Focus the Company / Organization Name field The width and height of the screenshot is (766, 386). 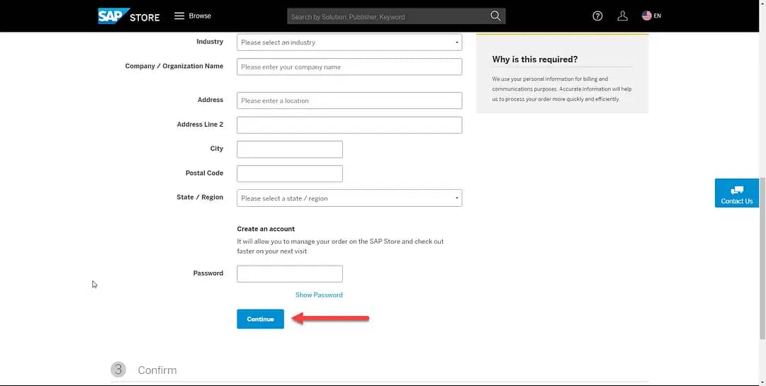[349, 67]
